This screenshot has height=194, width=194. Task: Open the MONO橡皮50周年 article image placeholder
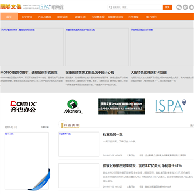tap(32, 47)
